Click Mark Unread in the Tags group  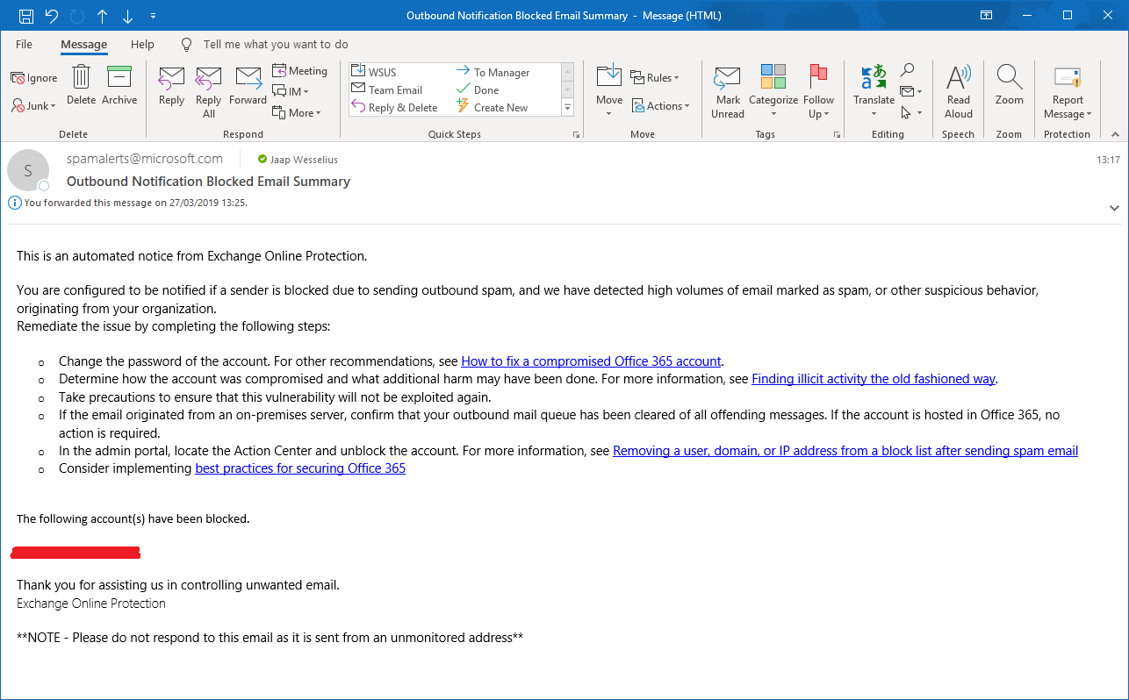pyautogui.click(x=727, y=90)
